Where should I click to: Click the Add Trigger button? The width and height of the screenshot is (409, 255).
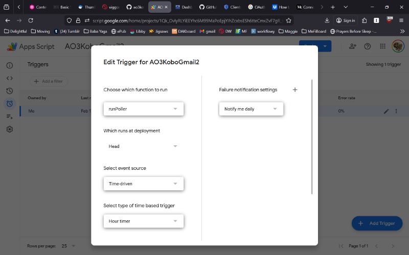pyautogui.click(x=377, y=223)
